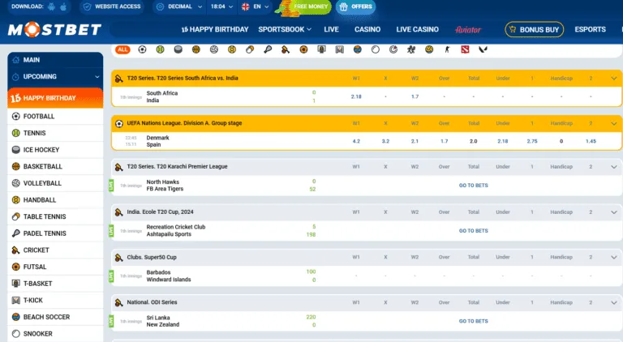Viewport: 623px width, 342px height.
Task: Select the ALL sports filter badge
Action: (x=122, y=49)
